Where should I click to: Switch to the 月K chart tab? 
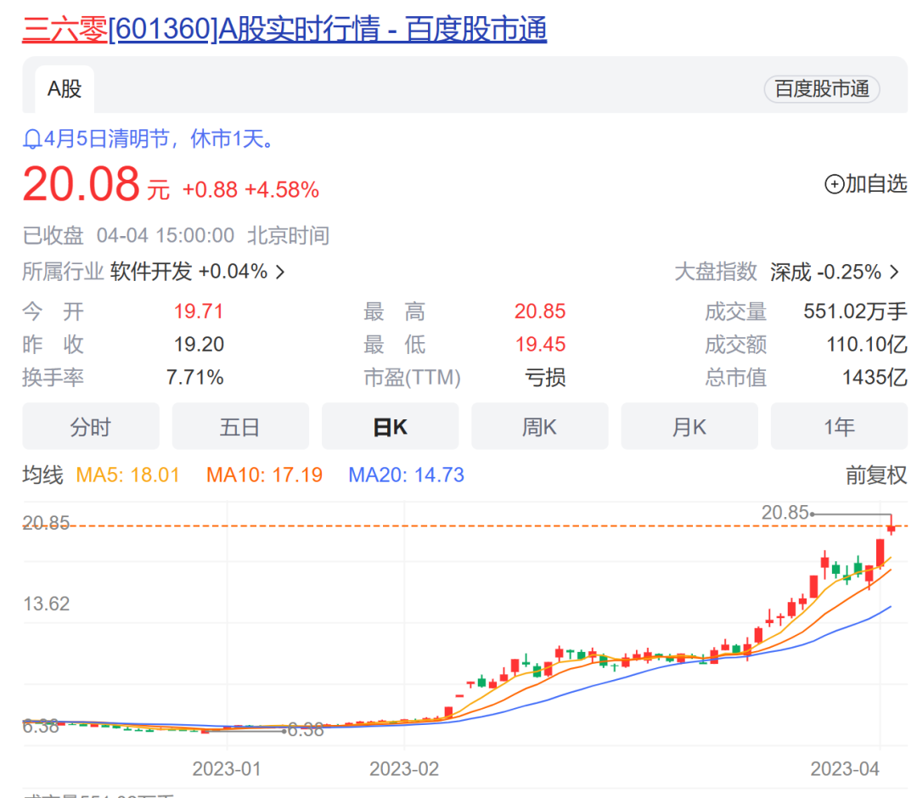tap(689, 426)
